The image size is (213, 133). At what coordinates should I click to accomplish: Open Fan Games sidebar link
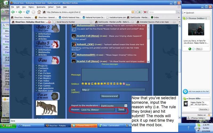pyautogui.click(x=44, y=86)
